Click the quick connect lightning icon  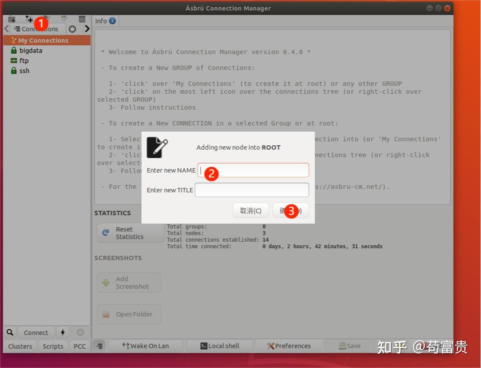[x=62, y=332]
